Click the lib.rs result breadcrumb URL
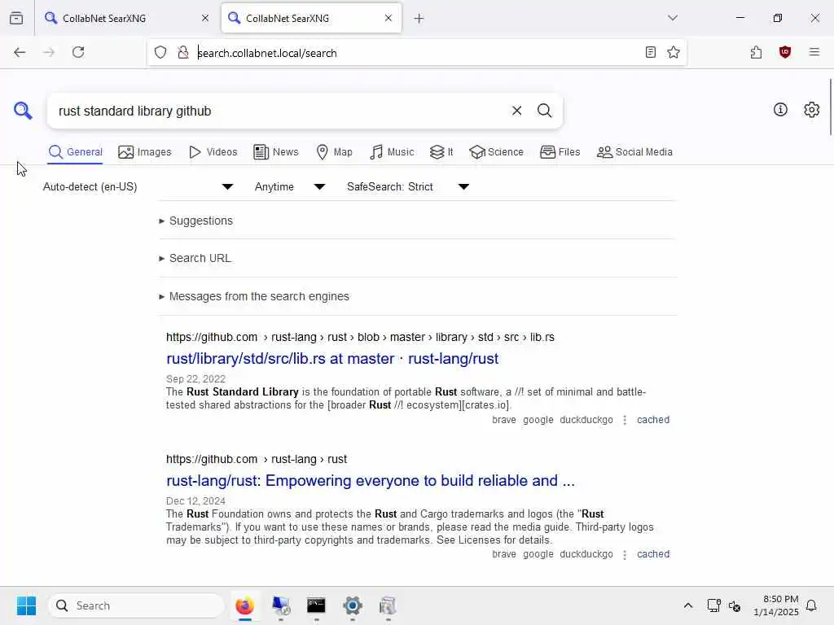The width and height of the screenshot is (834, 625). point(360,337)
